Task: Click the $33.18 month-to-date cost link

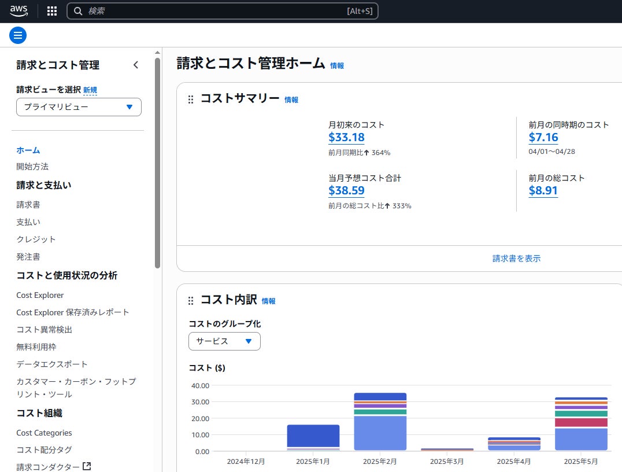Action: point(346,138)
